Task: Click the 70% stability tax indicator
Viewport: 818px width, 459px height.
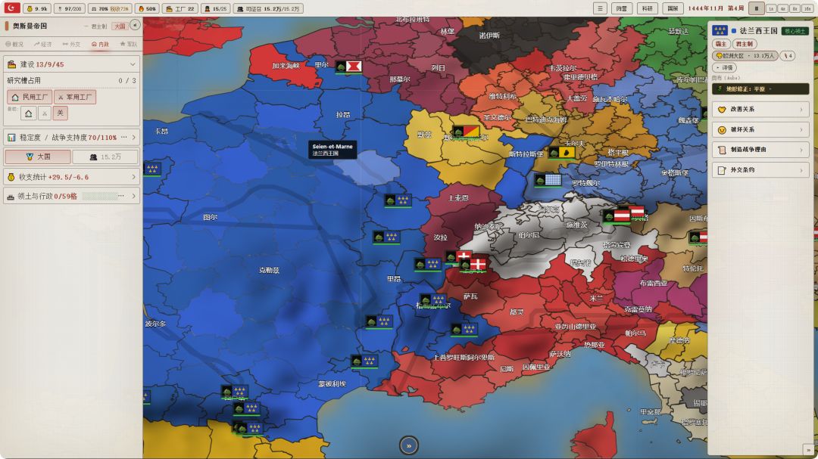Action: coord(109,8)
